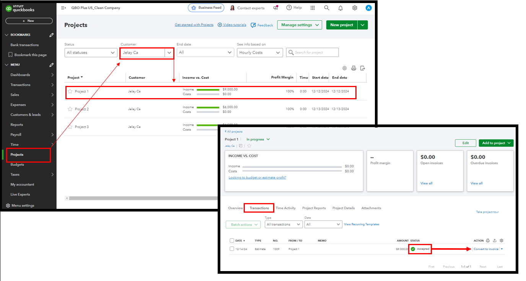526x281 pixels.
Task: Open the Manage settings dropdown
Action: pyautogui.click(x=300, y=25)
